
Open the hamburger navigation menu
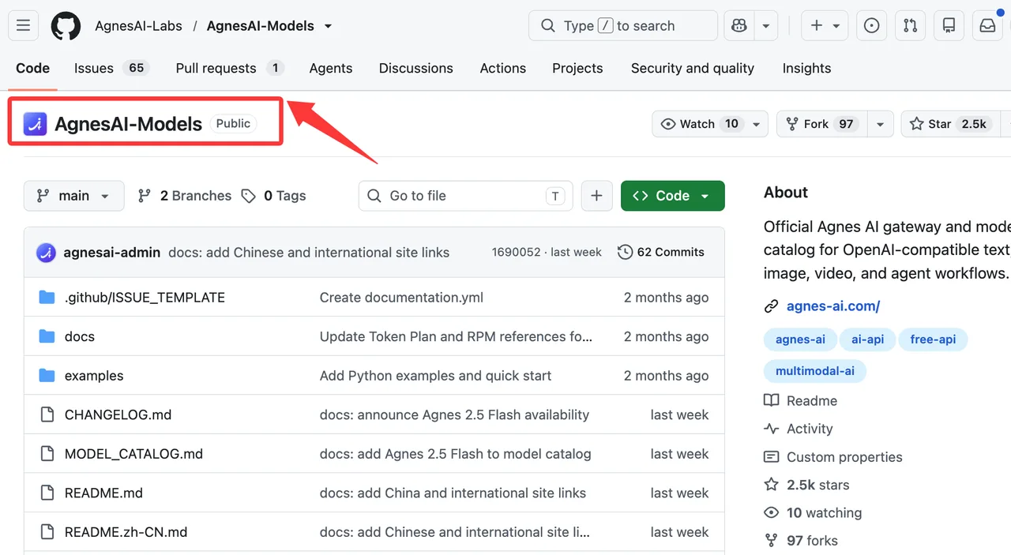click(23, 26)
